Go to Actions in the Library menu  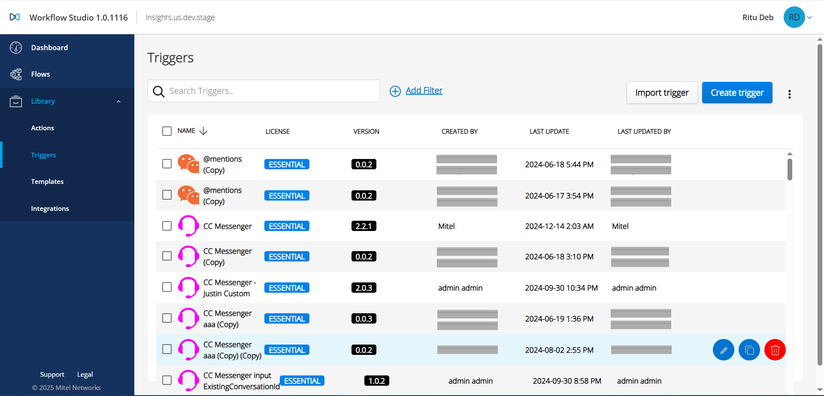click(42, 128)
